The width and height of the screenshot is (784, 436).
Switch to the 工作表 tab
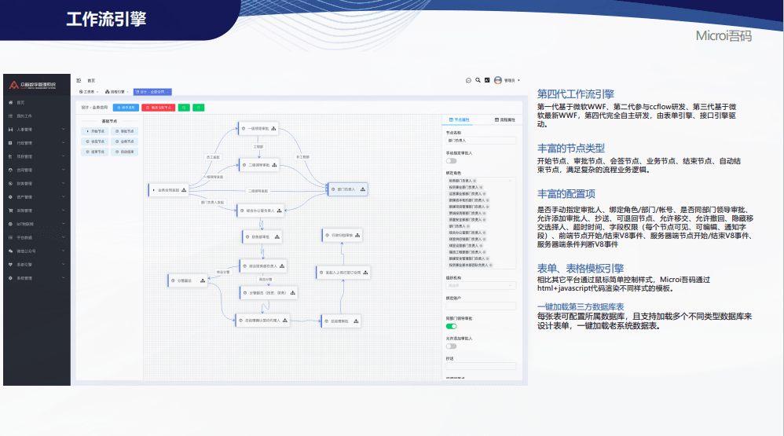89,92
